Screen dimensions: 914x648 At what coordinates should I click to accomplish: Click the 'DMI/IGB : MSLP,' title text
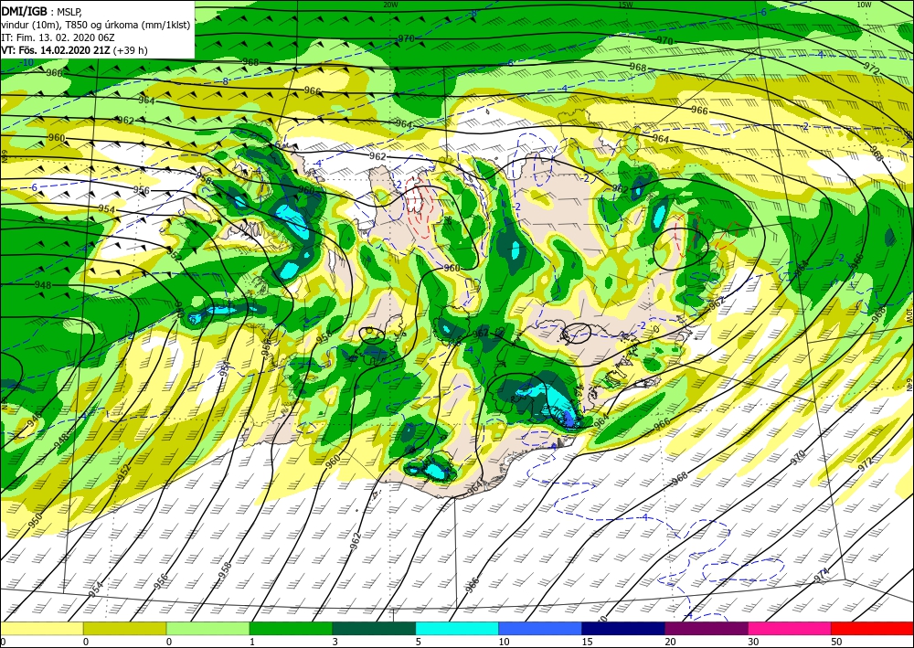(43, 11)
